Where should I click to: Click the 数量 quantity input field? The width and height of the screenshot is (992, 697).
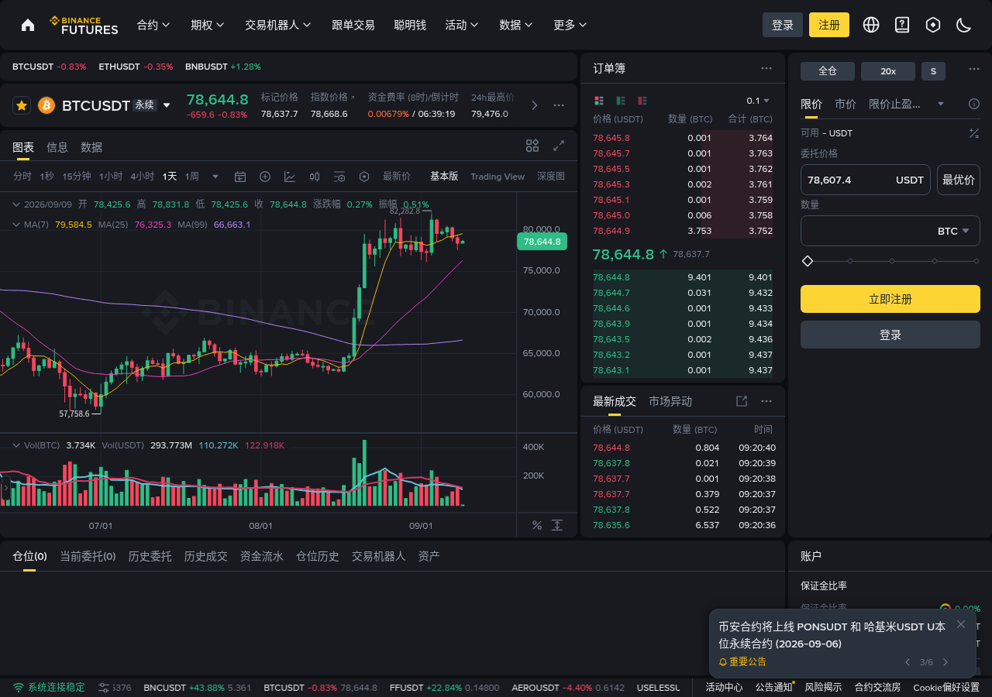tap(890, 231)
